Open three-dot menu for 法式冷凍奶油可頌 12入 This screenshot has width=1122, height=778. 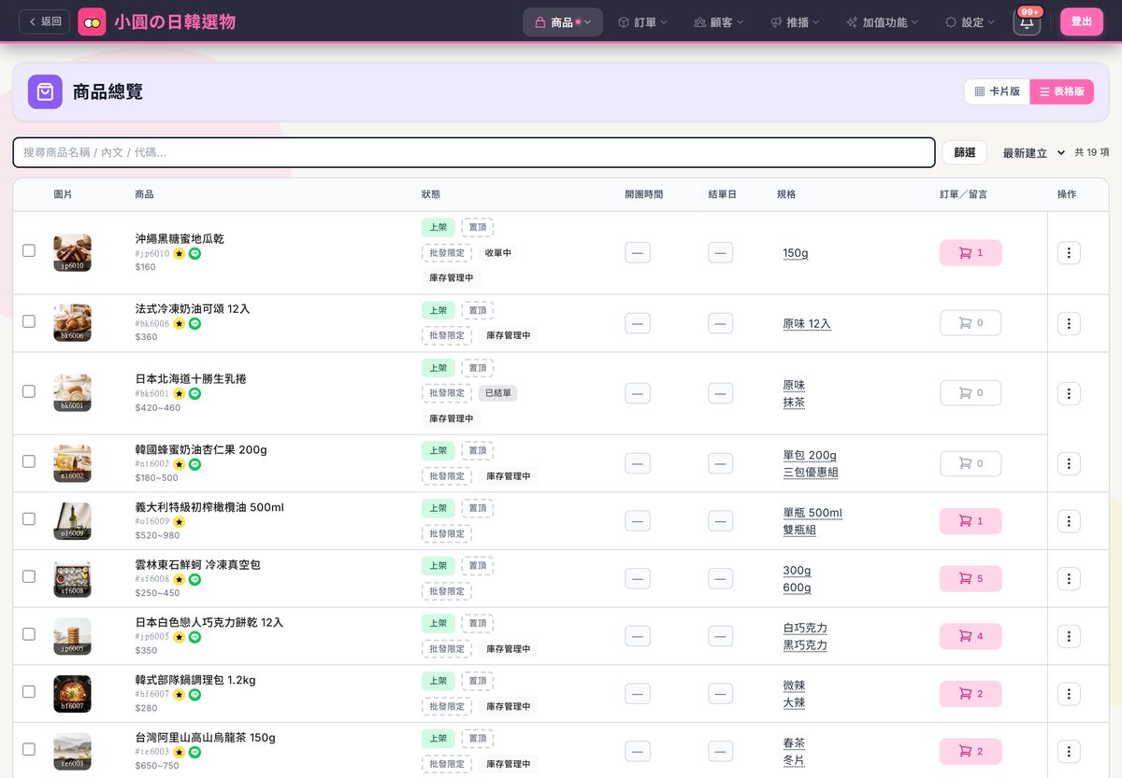1069,323
